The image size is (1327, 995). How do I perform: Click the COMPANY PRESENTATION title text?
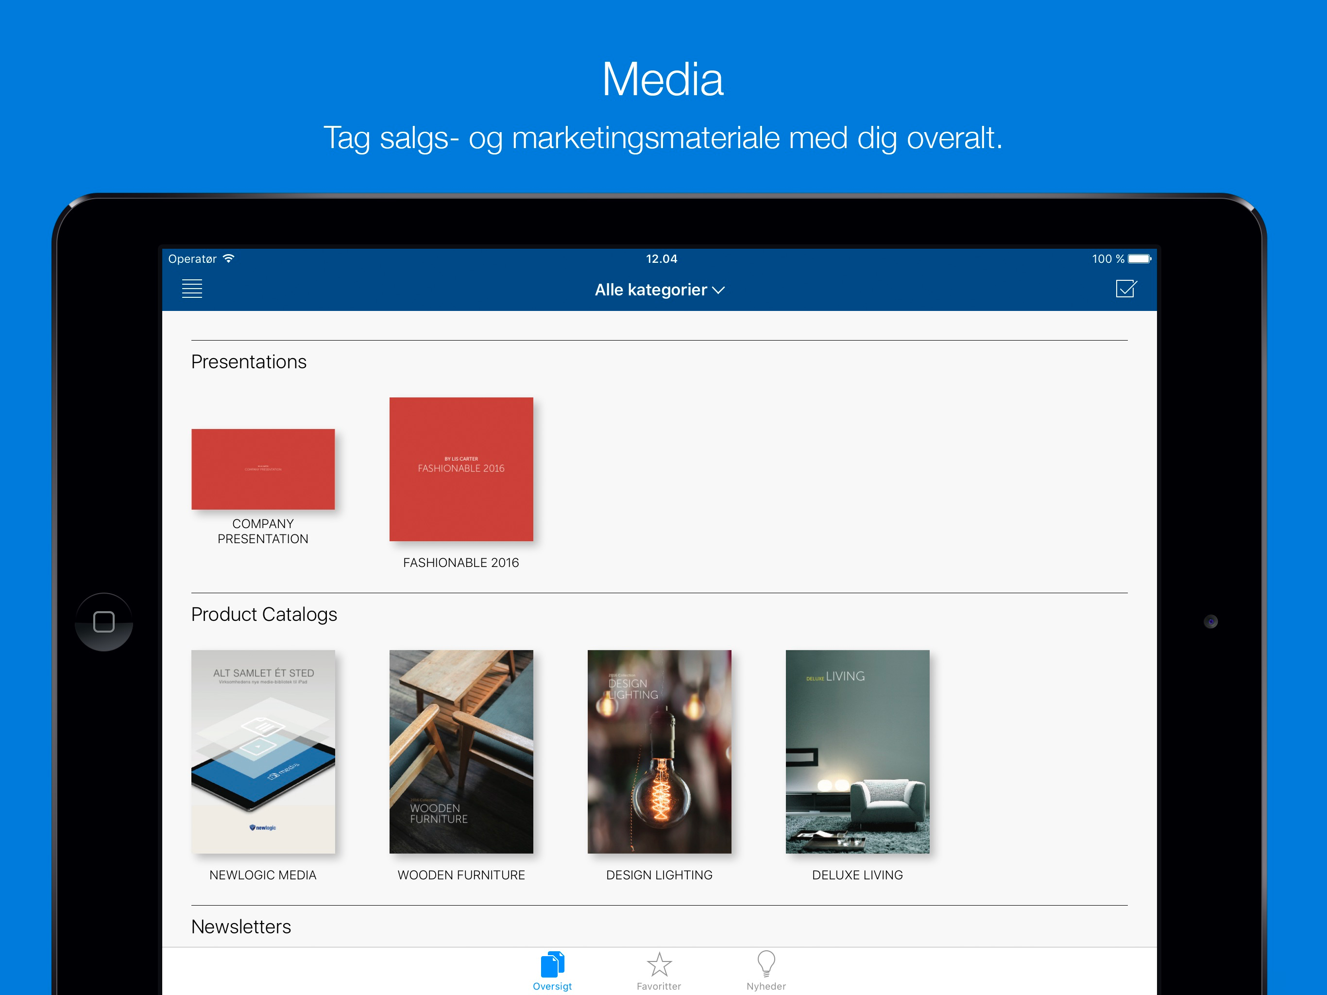(x=263, y=531)
